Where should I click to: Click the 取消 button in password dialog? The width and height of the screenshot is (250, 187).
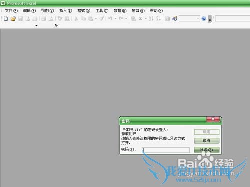coord(207,141)
